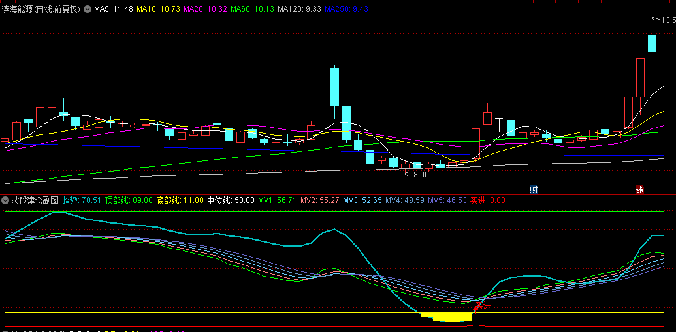This screenshot has height=332, width=676.
Task: Select the stock title 滨海能源(日线.前复权)
Action: pos(42,9)
